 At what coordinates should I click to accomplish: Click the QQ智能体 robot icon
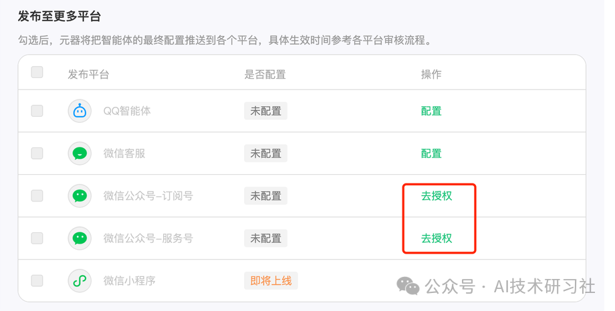[x=80, y=111]
